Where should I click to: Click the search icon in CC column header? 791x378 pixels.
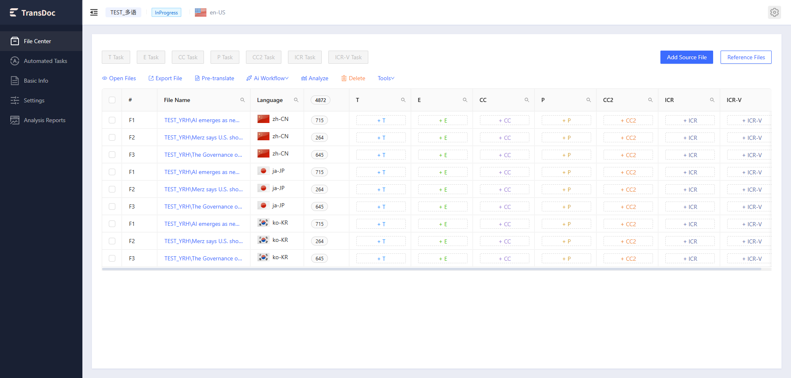527,100
